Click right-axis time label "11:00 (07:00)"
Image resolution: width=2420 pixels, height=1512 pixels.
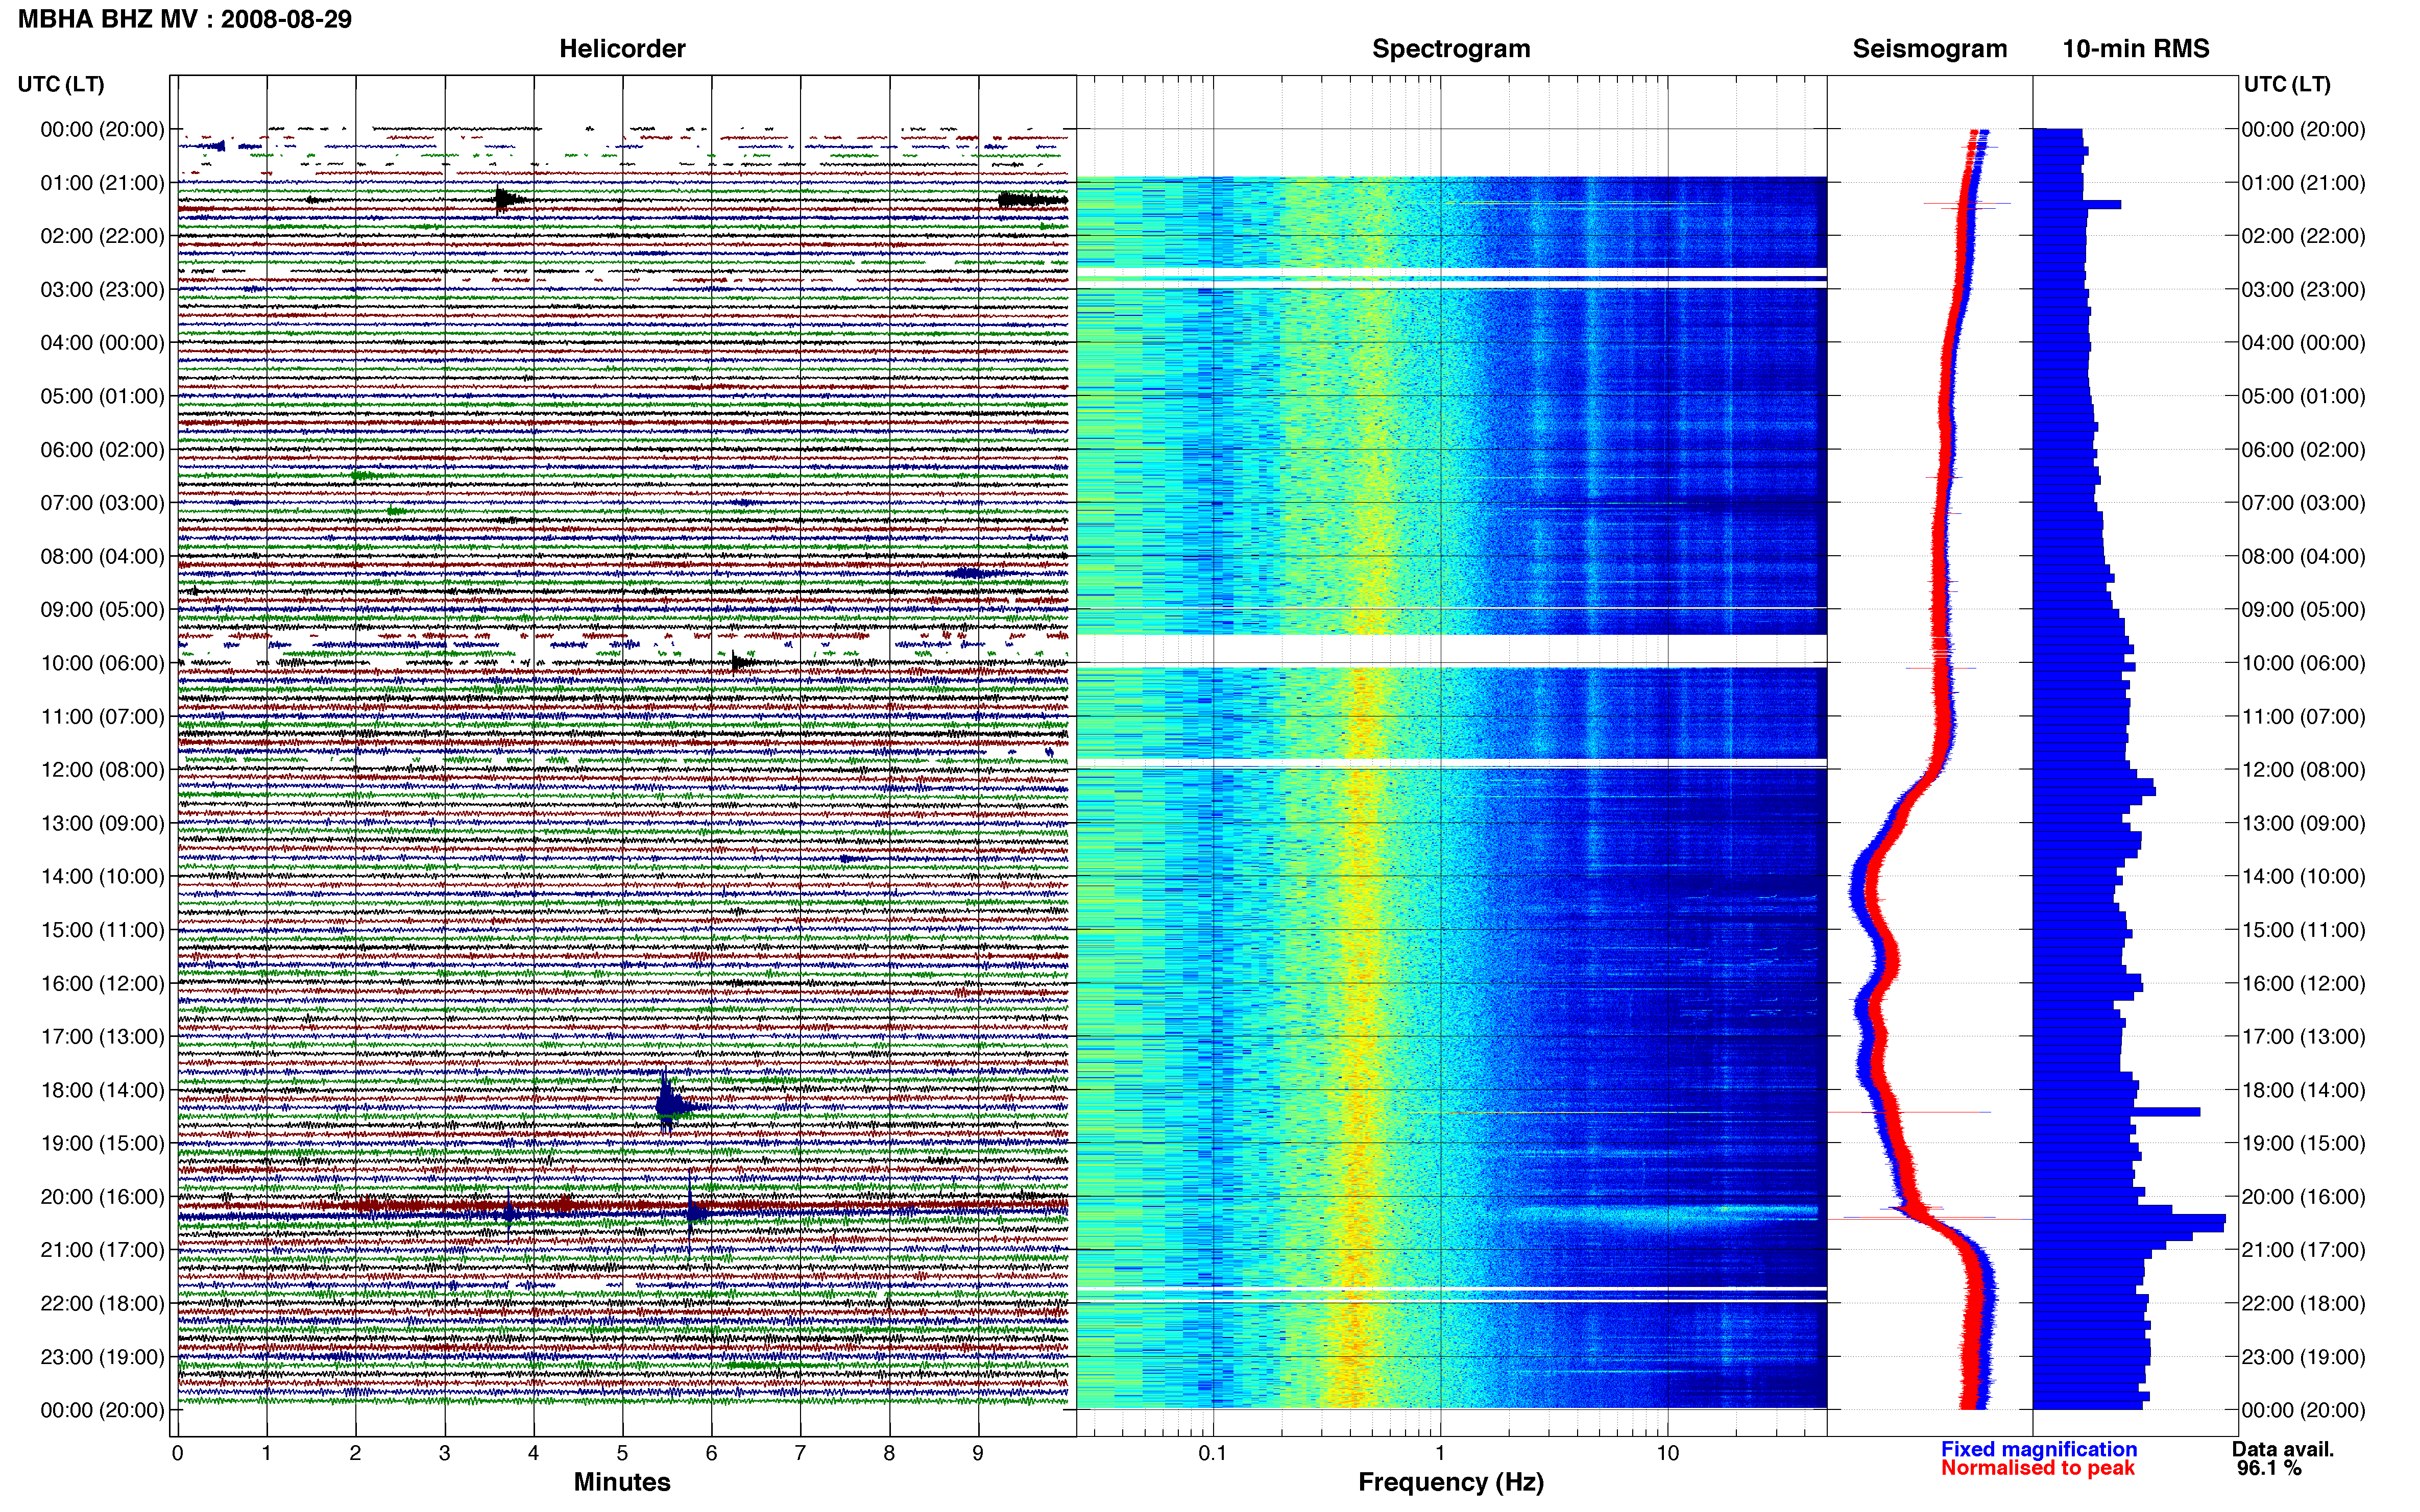pos(2303,717)
